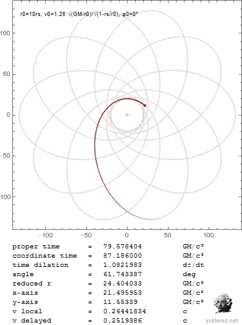Click the angle value 61.743387
Image resolution: width=242 pixels, height=325 pixels.
click(x=123, y=274)
